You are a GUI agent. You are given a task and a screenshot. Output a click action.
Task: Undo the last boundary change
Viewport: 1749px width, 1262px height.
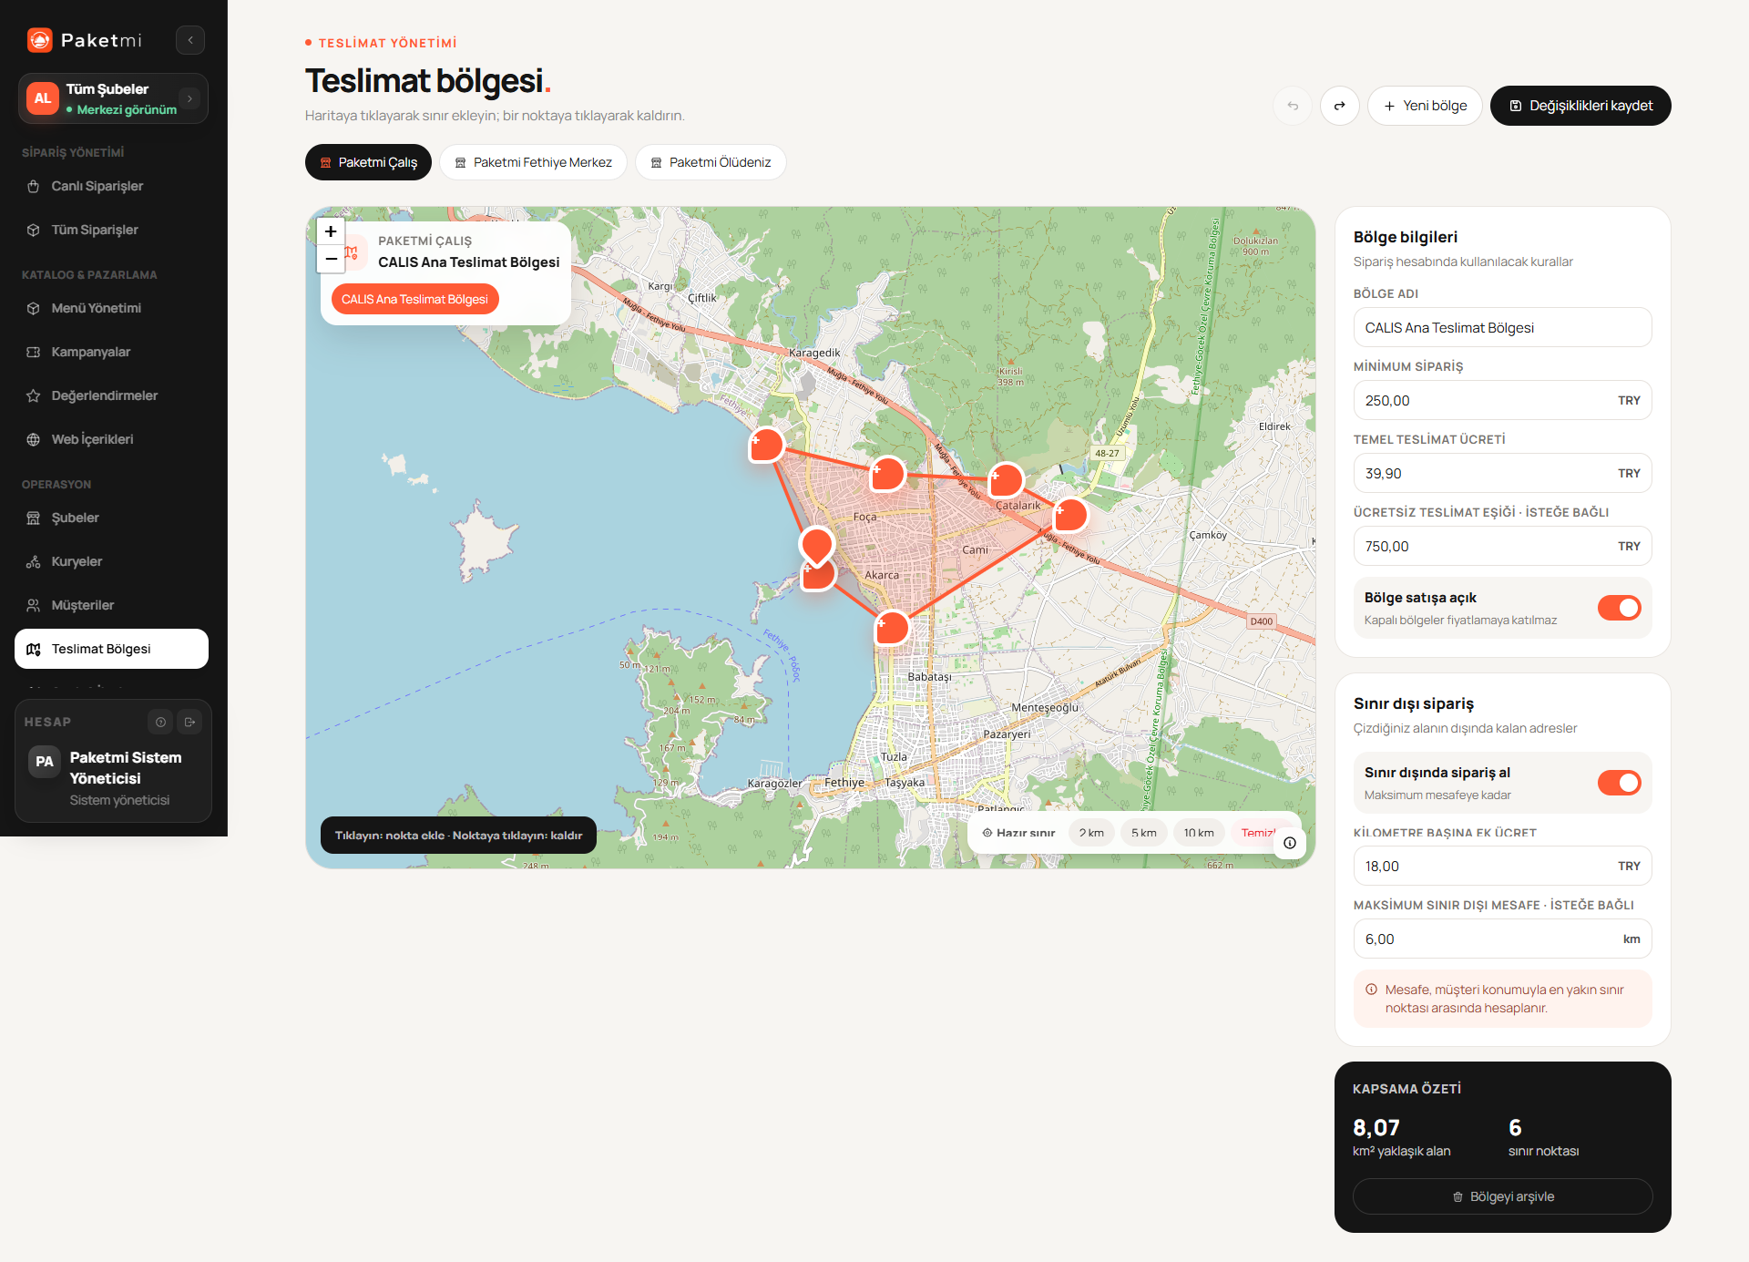1293,106
